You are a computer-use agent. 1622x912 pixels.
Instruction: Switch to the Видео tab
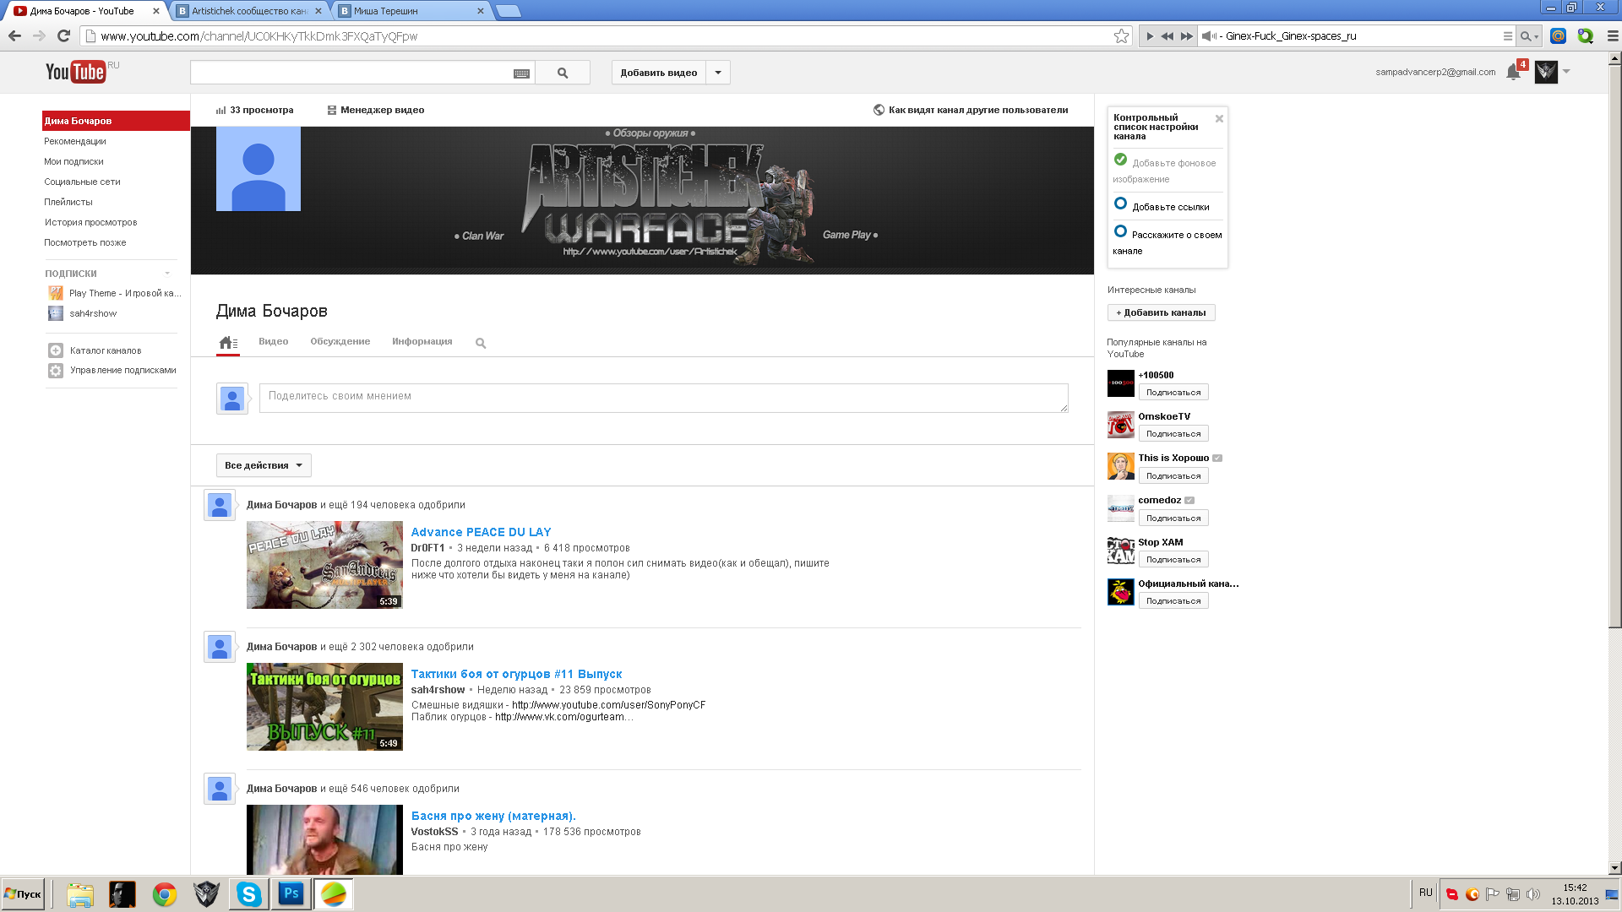(x=274, y=342)
